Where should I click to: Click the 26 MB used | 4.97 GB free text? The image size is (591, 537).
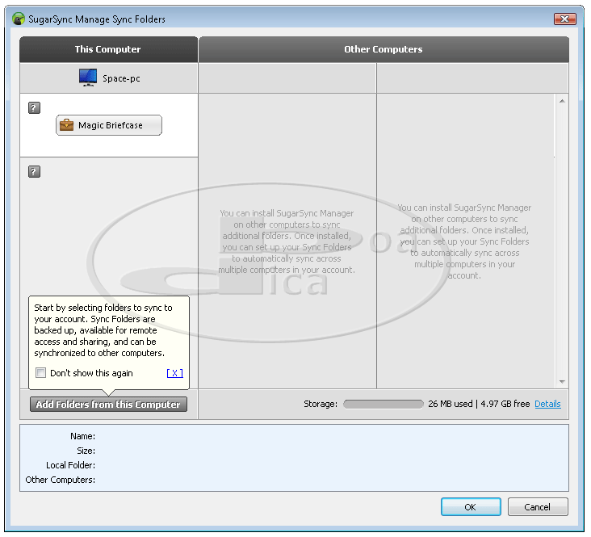479,404
